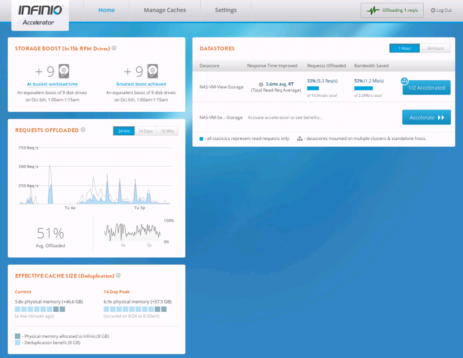
Task: Click the 51% Avg. Offloaded value
Action: 51,233
